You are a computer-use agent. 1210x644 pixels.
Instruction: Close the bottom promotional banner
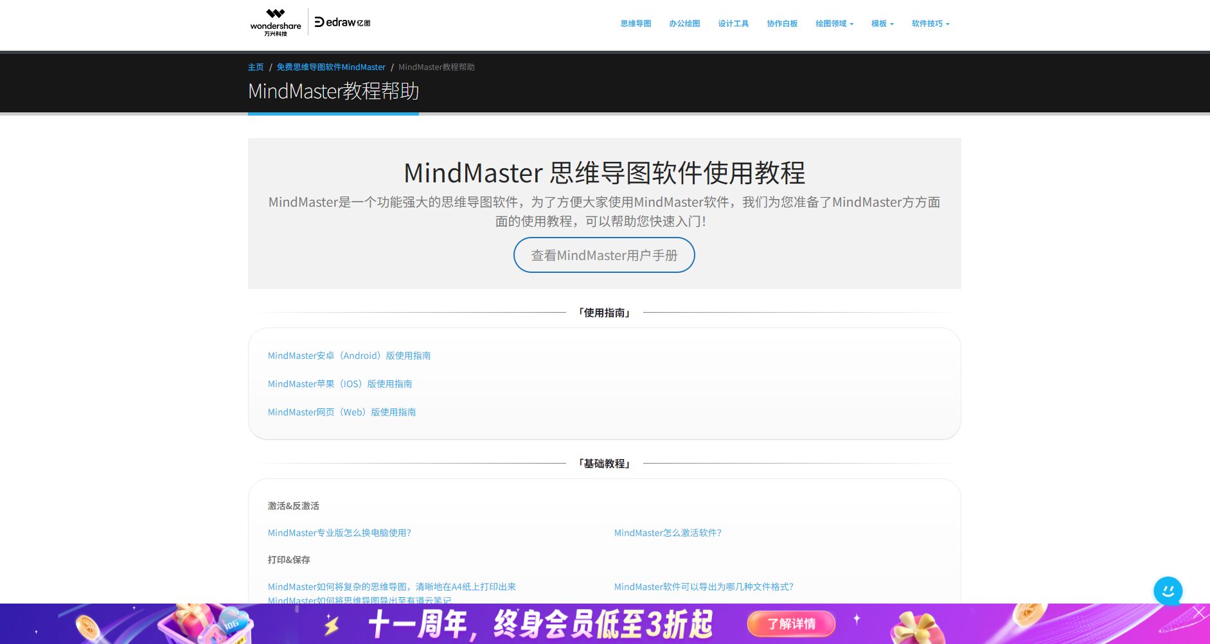1199,613
